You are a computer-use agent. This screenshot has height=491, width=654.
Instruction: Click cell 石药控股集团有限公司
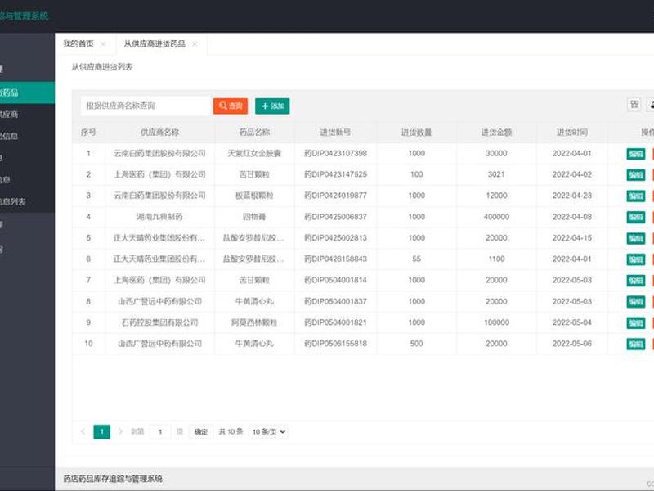(159, 322)
